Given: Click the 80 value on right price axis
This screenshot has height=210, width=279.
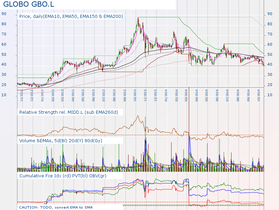Looking at the screenshot, I should [x=270, y=24].
